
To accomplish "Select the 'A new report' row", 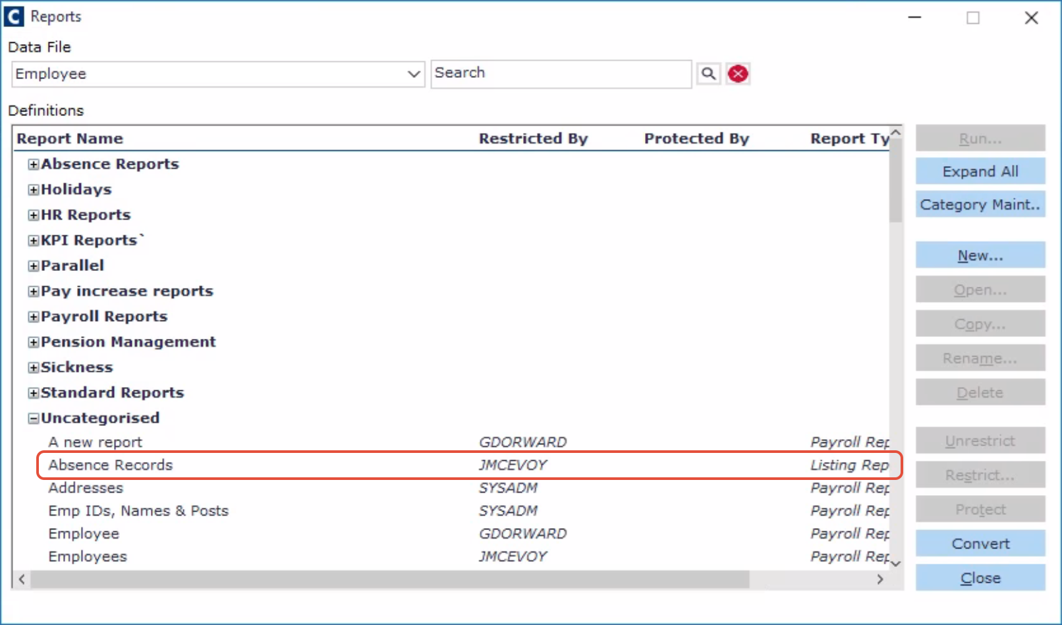I will (451, 442).
